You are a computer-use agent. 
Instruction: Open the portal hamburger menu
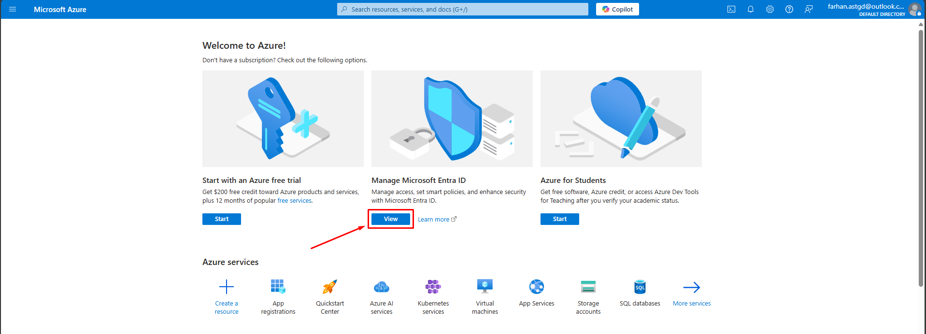[x=13, y=9]
